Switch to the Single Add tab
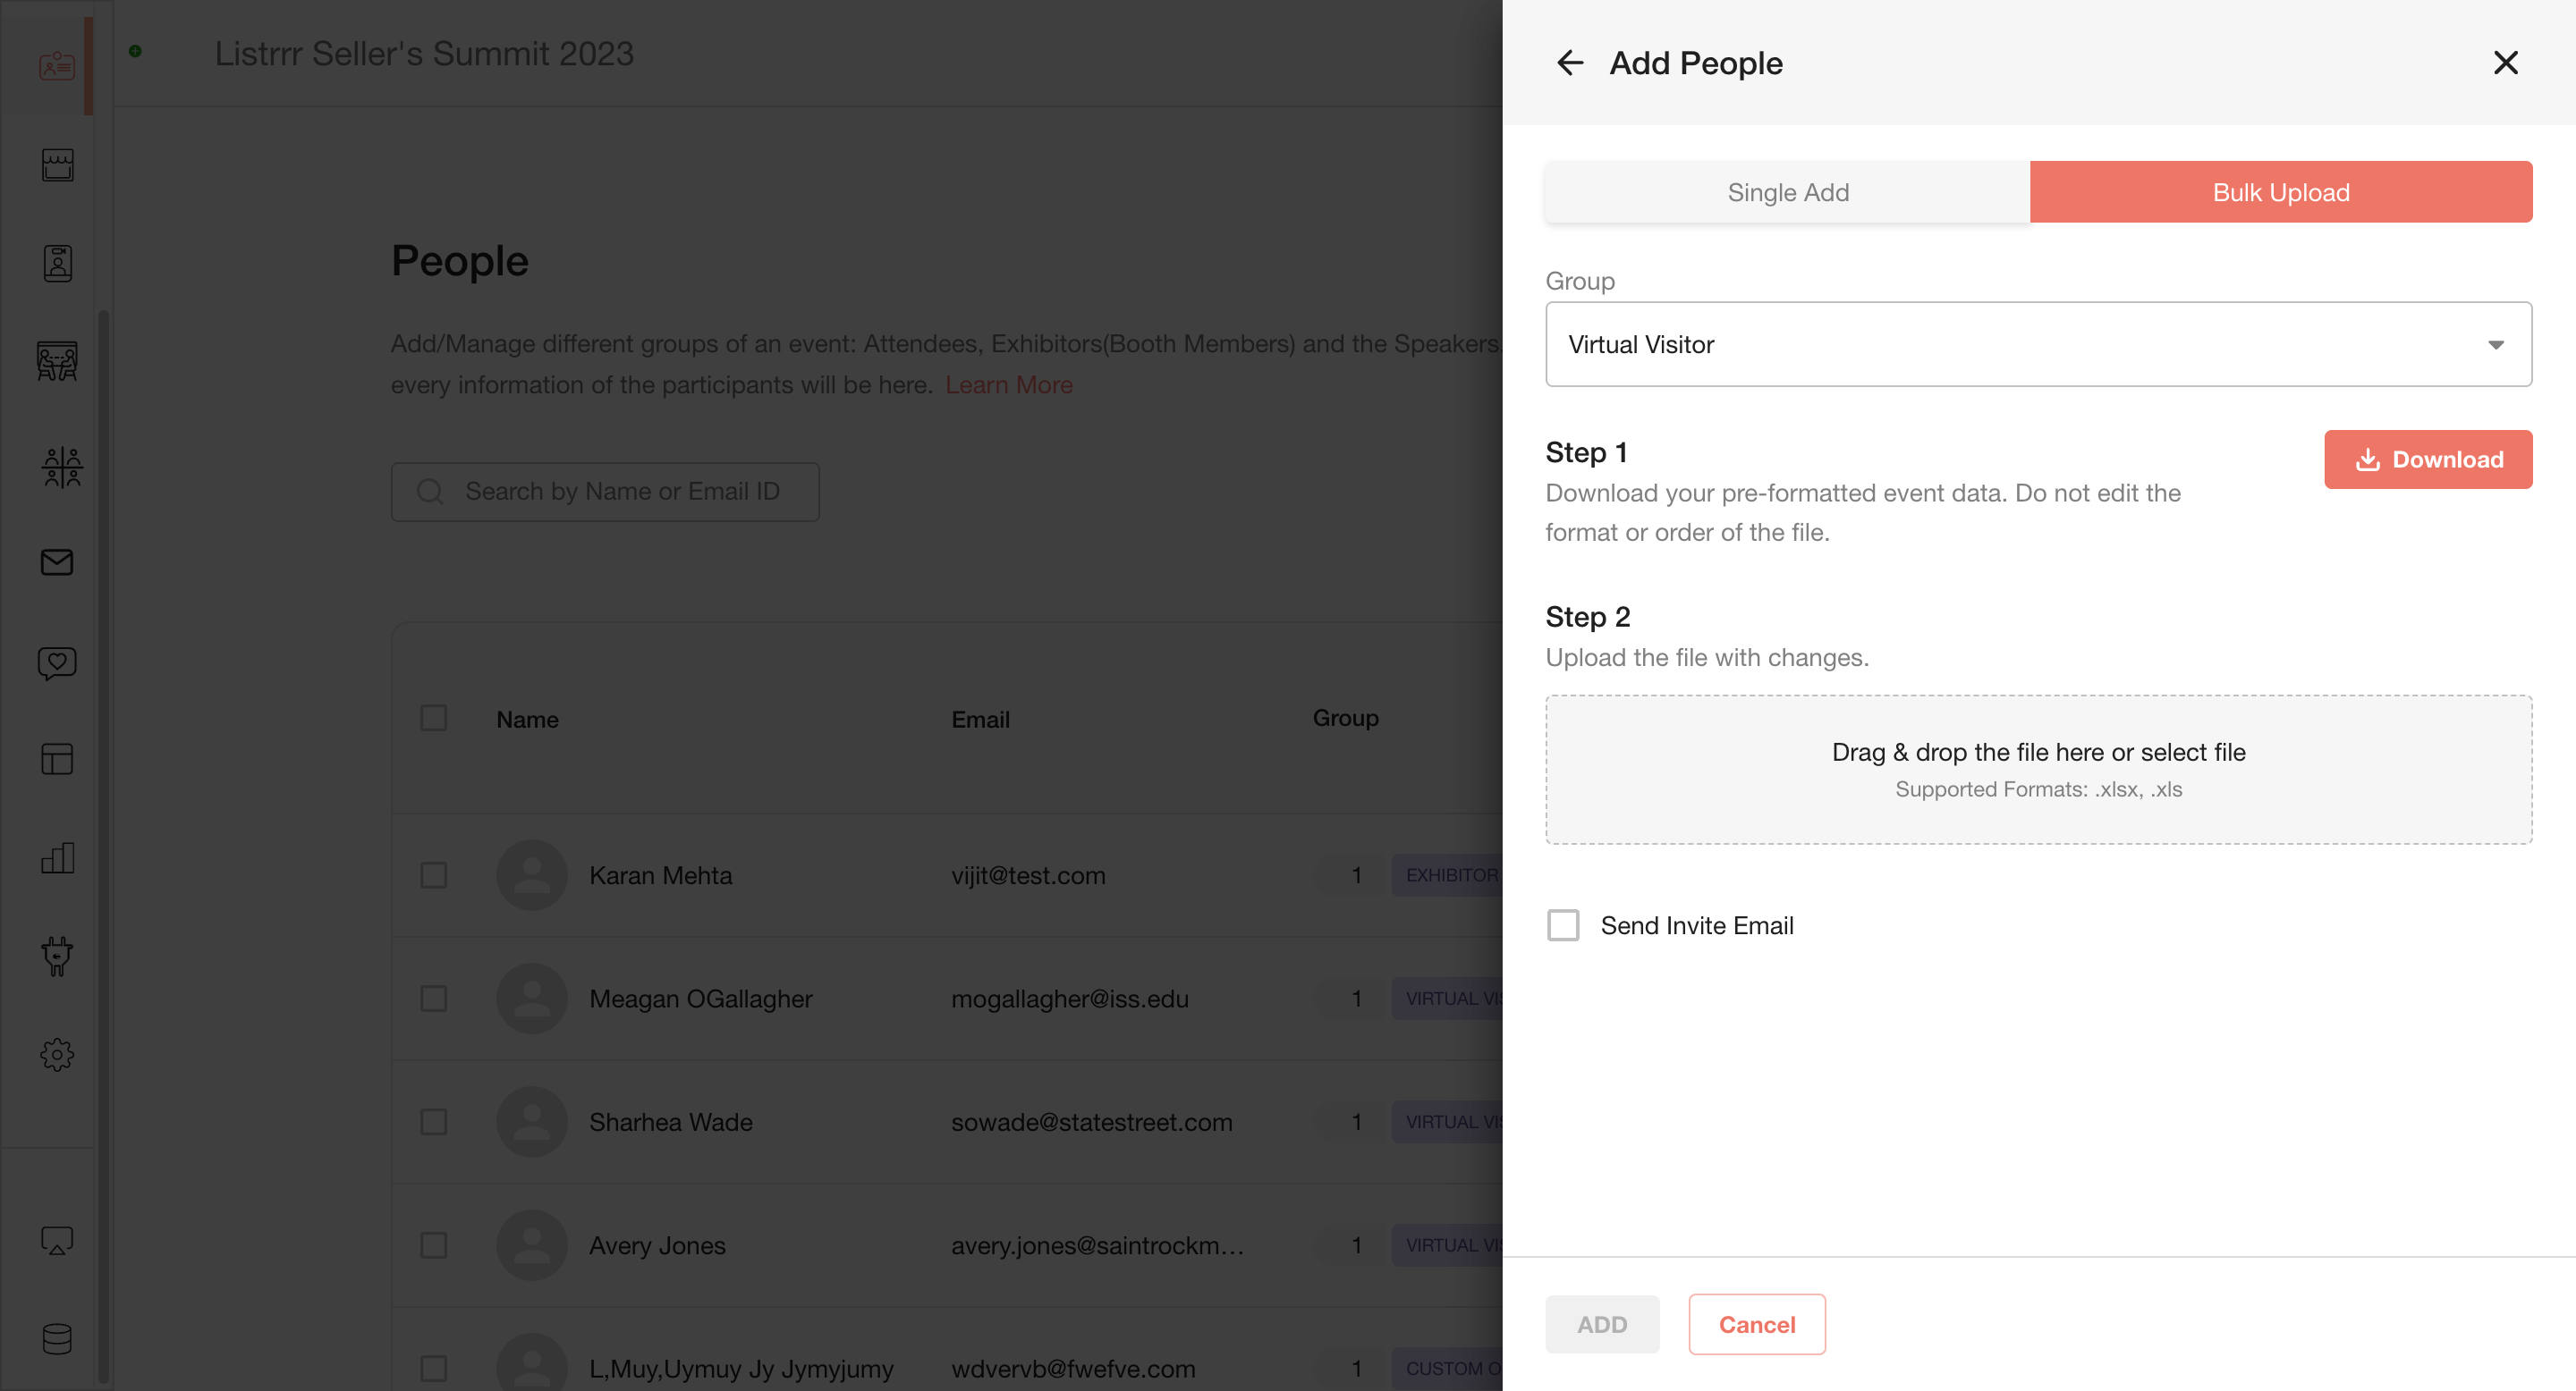 (1788, 192)
